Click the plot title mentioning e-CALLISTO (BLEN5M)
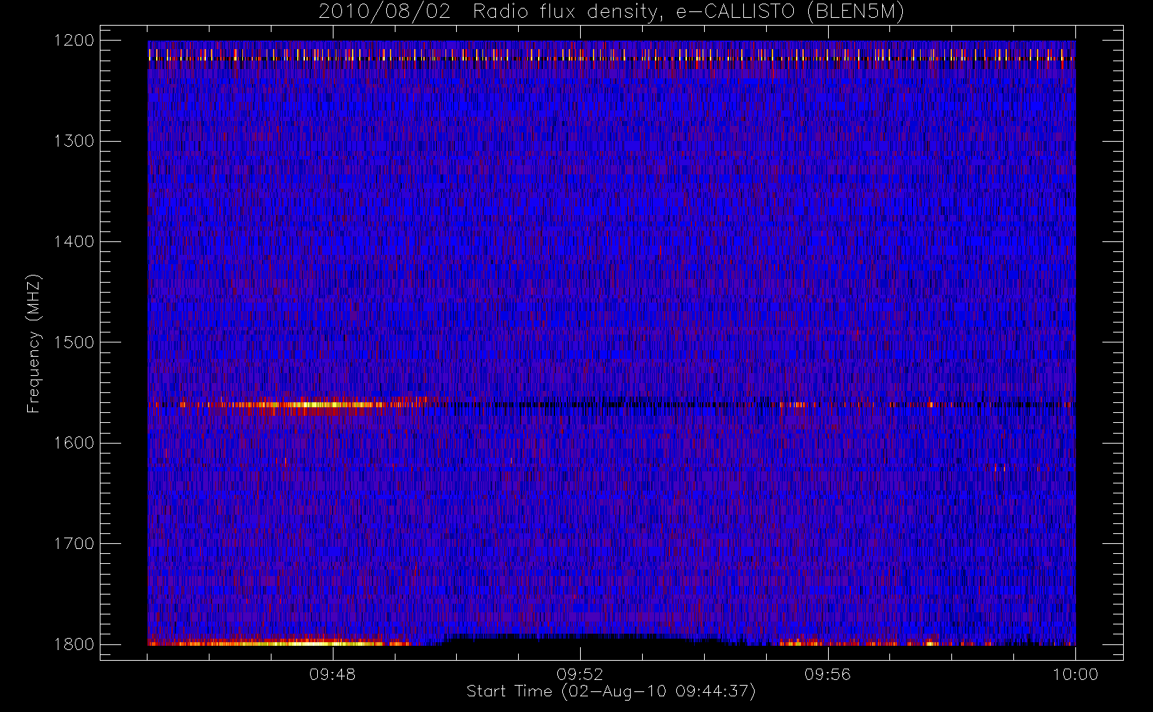Viewport: 1153px width, 712px height. pos(611,12)
